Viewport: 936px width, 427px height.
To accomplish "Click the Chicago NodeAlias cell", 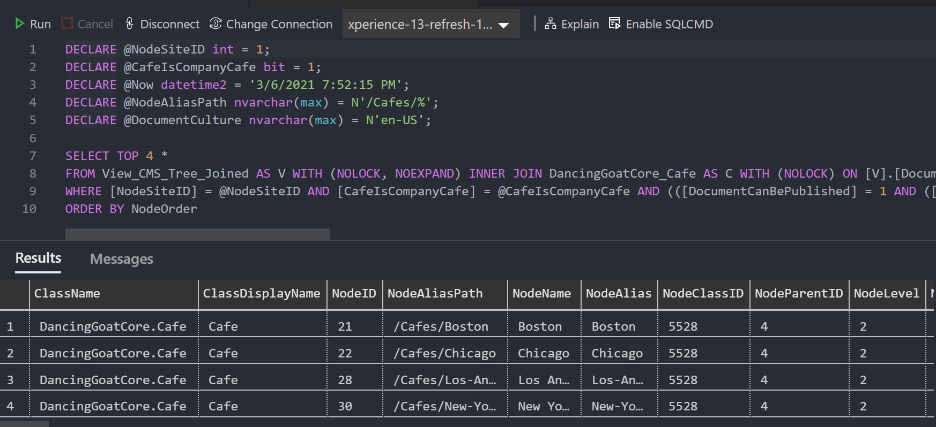I will click(x=619, y=353).
